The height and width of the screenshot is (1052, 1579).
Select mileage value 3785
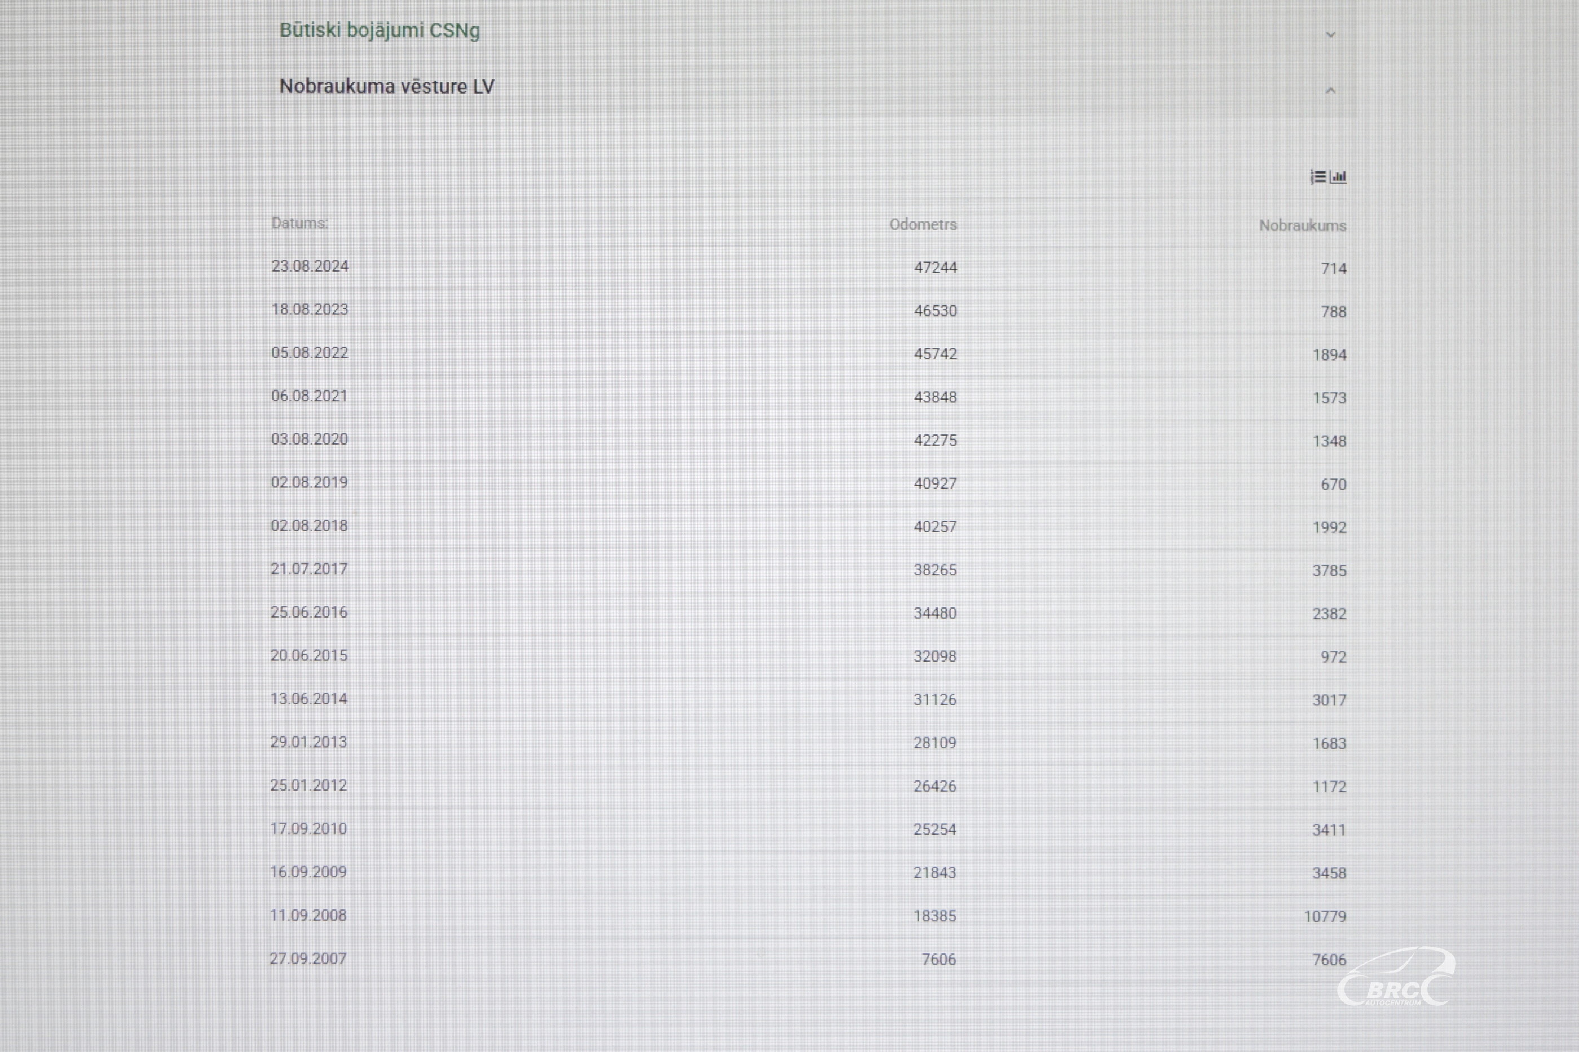(1329, 570)
